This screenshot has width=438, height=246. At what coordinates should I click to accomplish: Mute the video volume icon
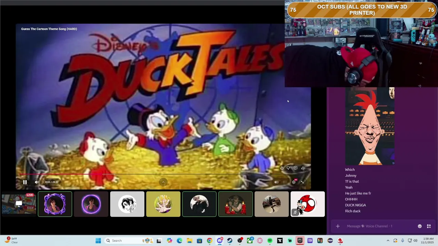click(37, 182)
